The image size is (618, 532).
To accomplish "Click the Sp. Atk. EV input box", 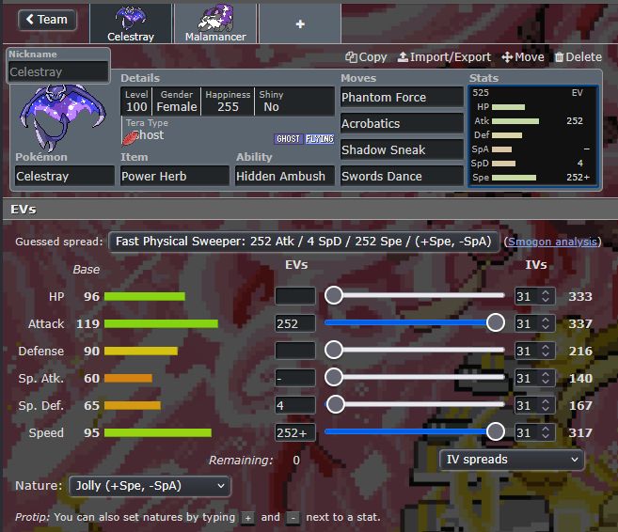I will 295,378.
